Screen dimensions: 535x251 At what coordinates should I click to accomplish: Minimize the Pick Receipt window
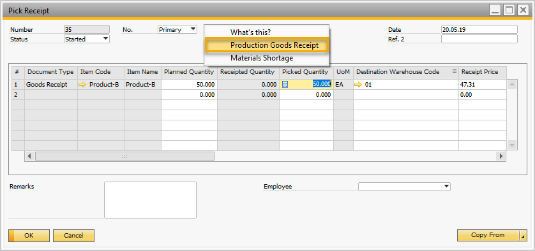pyautogui.click(x=495, y=11)
